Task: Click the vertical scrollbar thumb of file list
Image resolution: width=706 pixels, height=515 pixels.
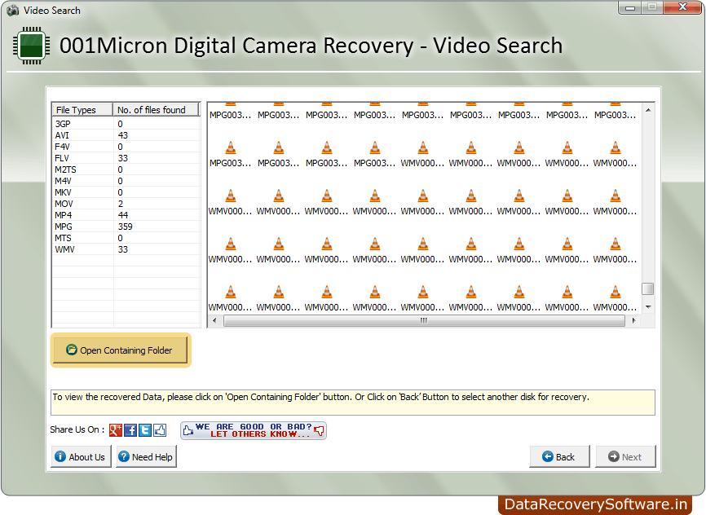Action: [648, 288]
